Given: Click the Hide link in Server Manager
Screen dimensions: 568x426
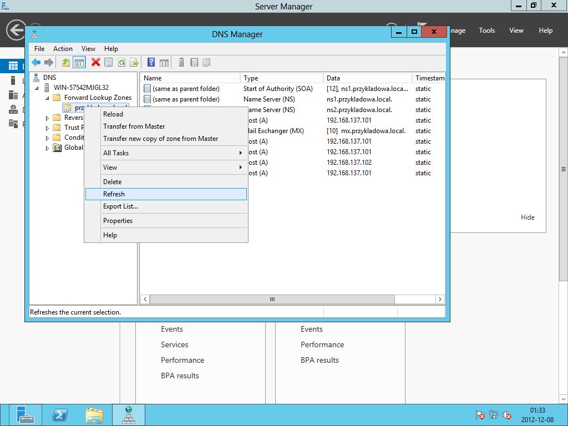Looking at the screenshot, I should (x=528, y=217).
